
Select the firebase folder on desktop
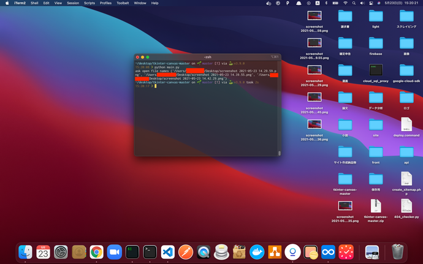pos(376,46)
